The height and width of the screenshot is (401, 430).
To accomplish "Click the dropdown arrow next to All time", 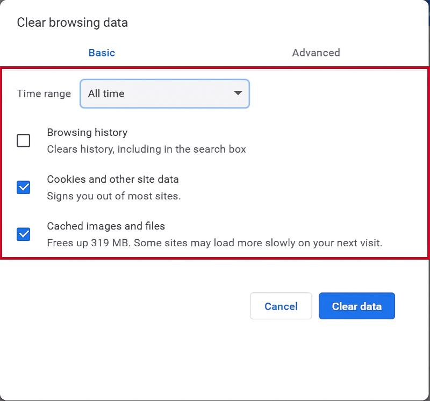I will [237, 94].
